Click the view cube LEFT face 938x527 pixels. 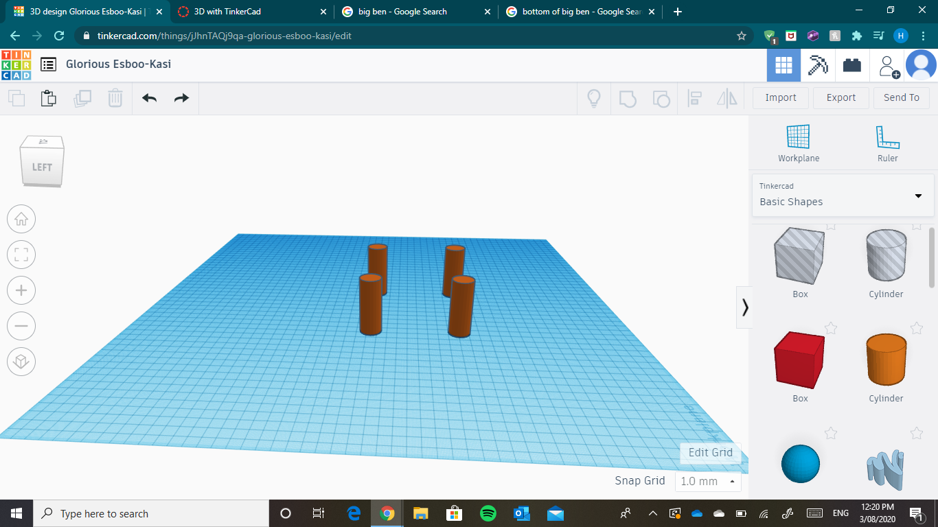click(x=43, y=167)
